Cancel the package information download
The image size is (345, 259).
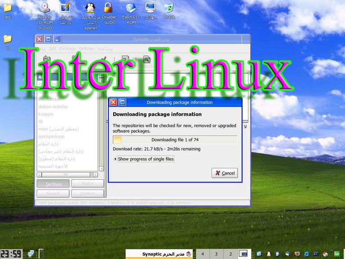(225, 173)
